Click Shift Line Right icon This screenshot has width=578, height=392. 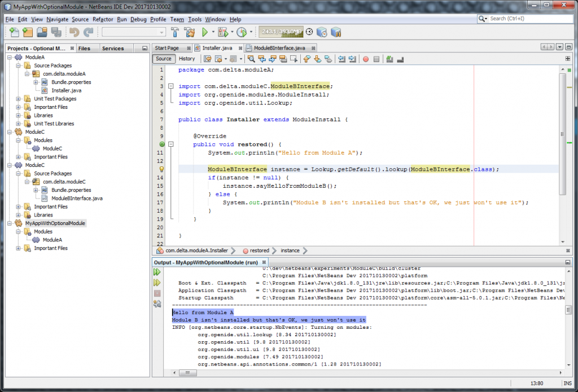[352, 59]
